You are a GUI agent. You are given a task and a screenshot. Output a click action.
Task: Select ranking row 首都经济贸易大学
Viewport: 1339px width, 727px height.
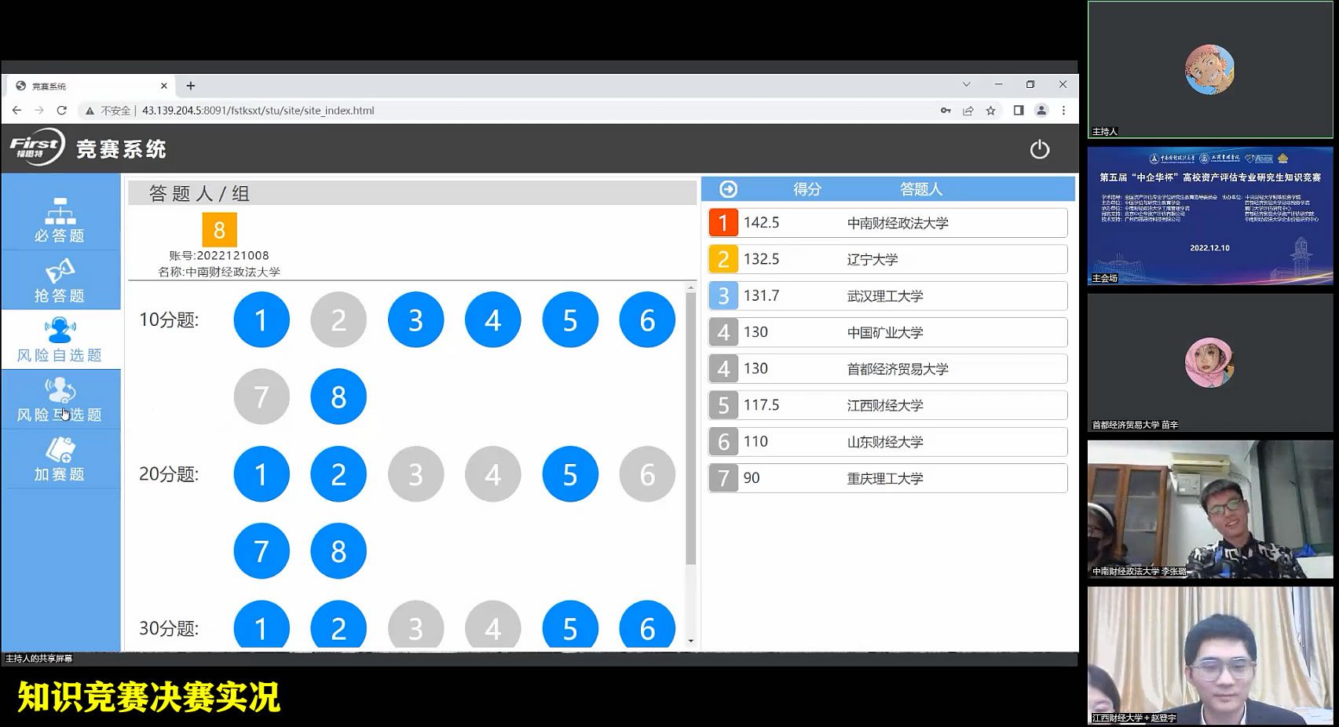(x=887, y=369)
